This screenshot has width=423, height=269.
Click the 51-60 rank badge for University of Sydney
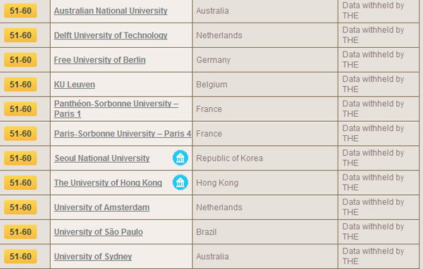[x=20, y=256]
